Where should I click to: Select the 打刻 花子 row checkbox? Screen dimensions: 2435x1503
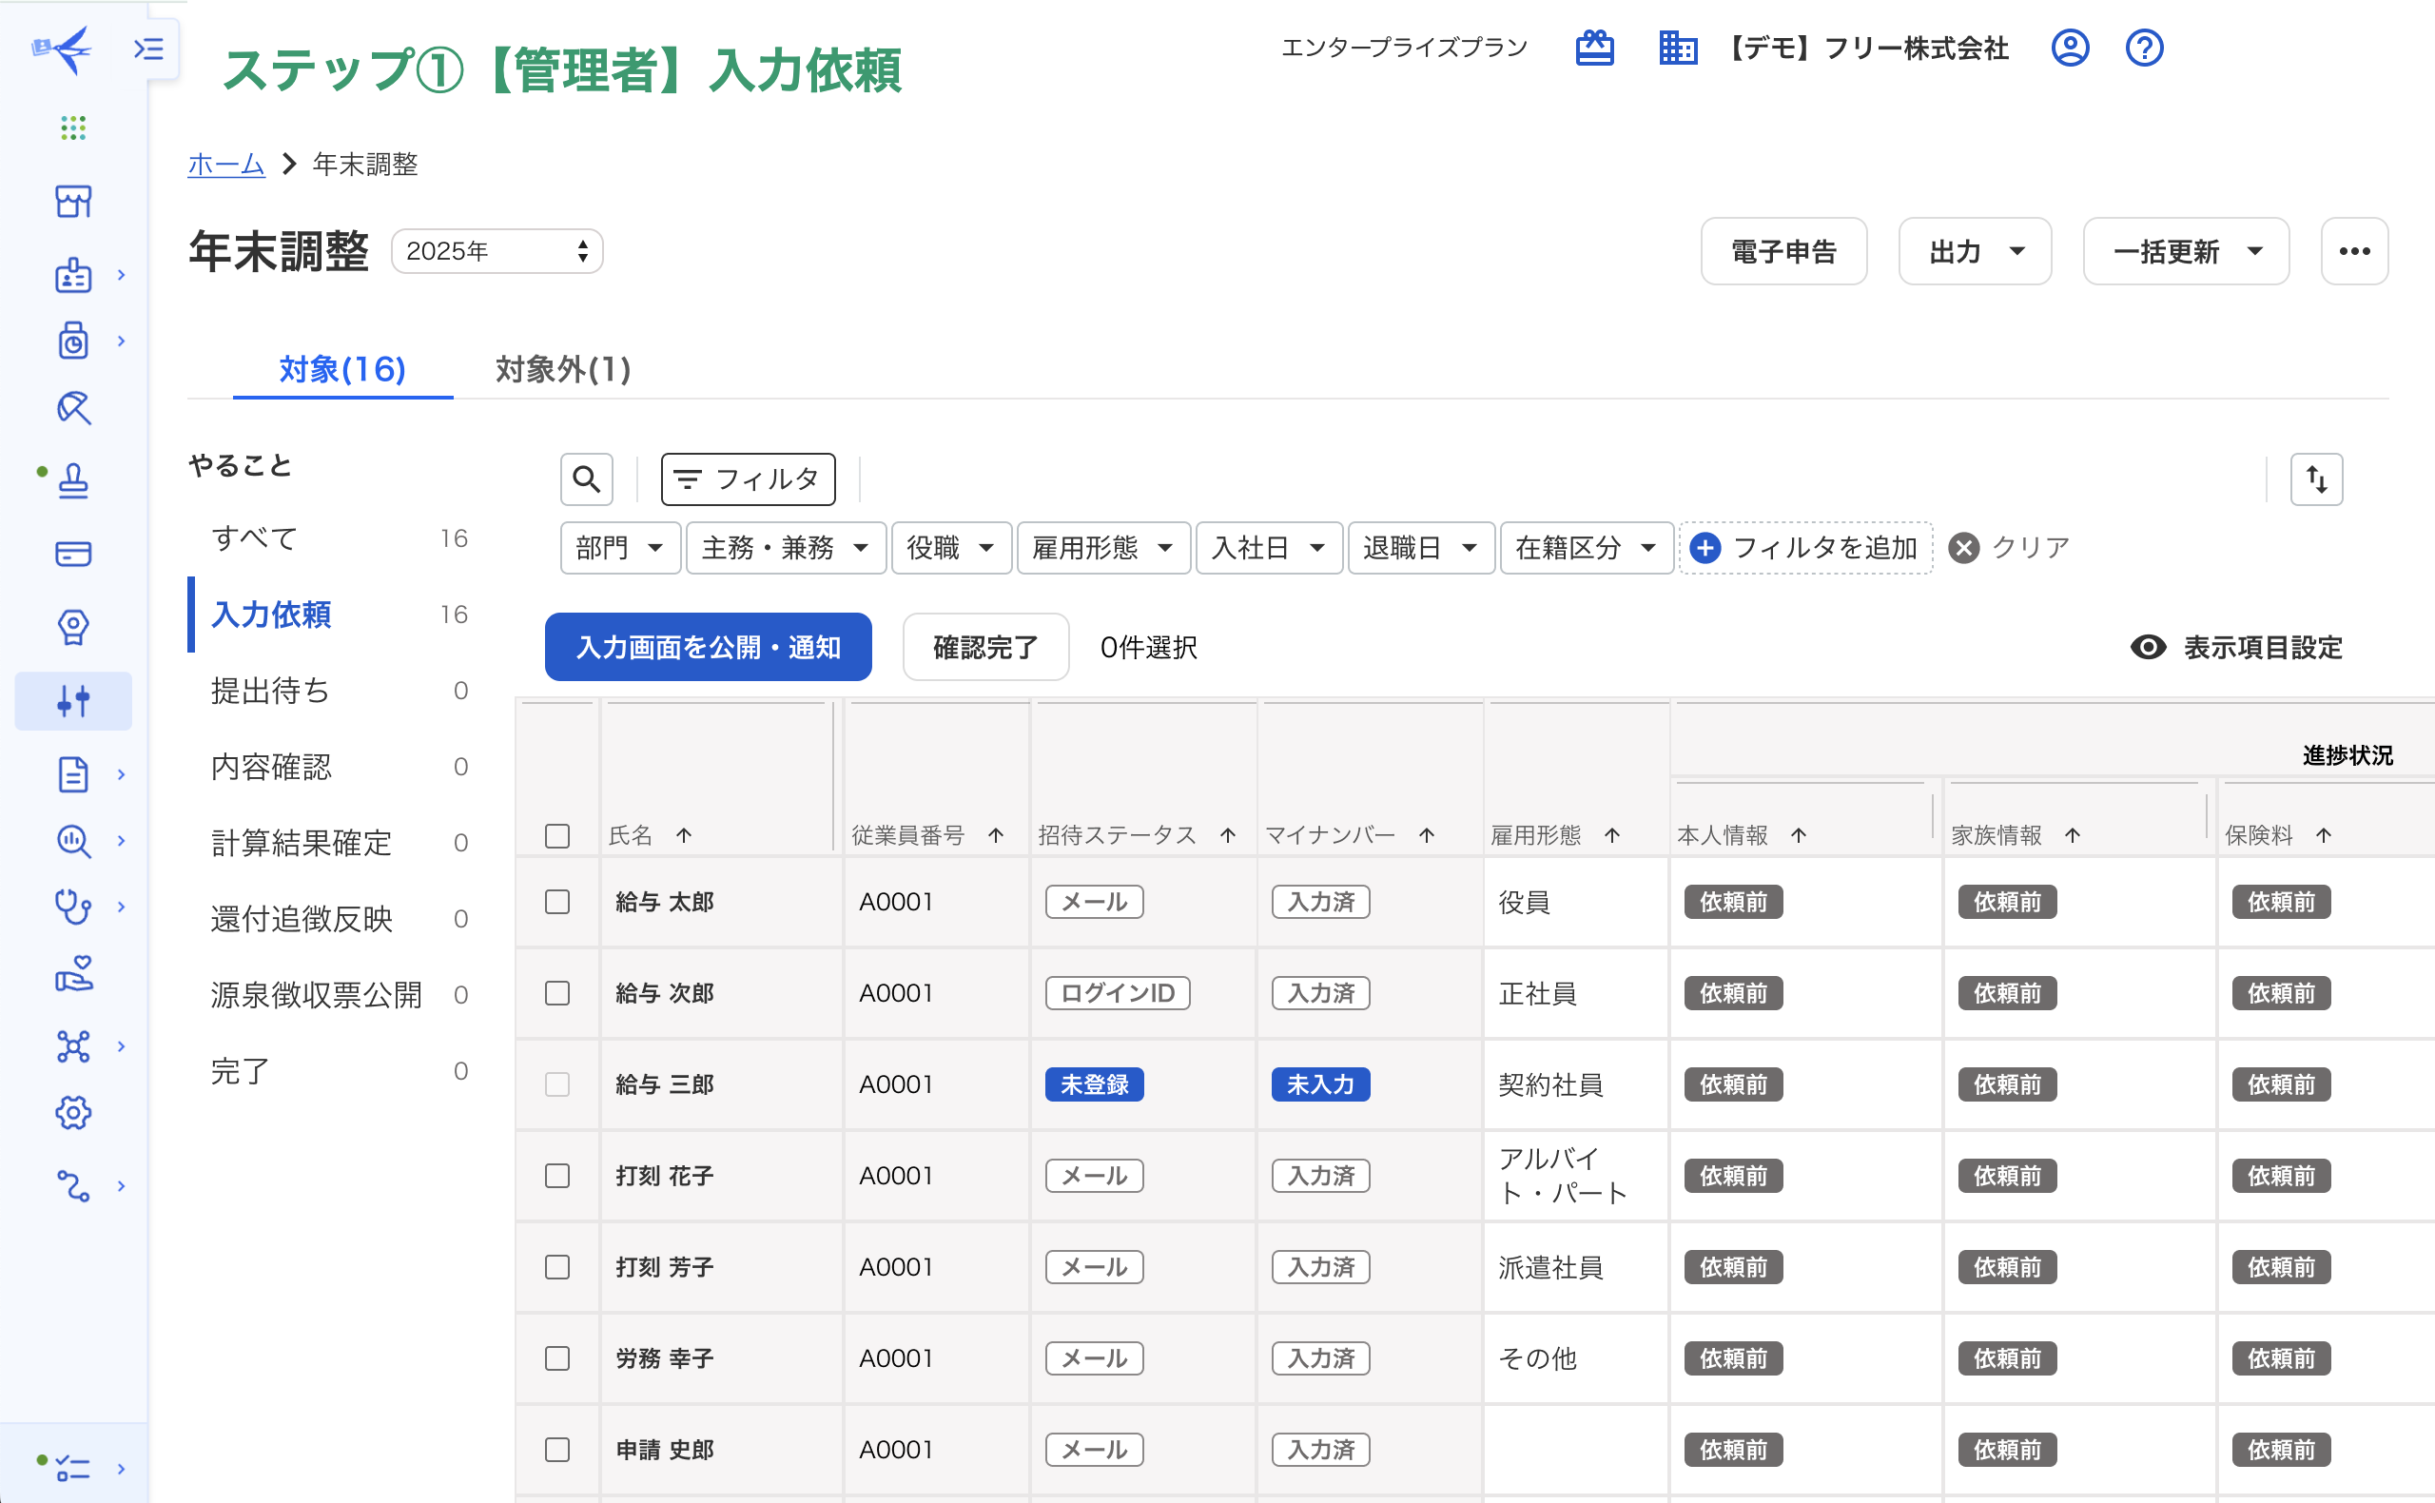click(x=557, y=1176)
